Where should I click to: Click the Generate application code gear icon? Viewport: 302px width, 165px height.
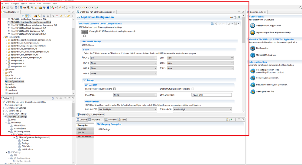pyautogui.click(x=253, y=71)
